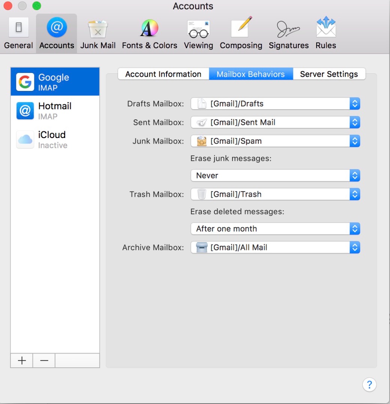Open the Archive Mailbox dropdown
The image size is (390, 404).
click(275, 247)
